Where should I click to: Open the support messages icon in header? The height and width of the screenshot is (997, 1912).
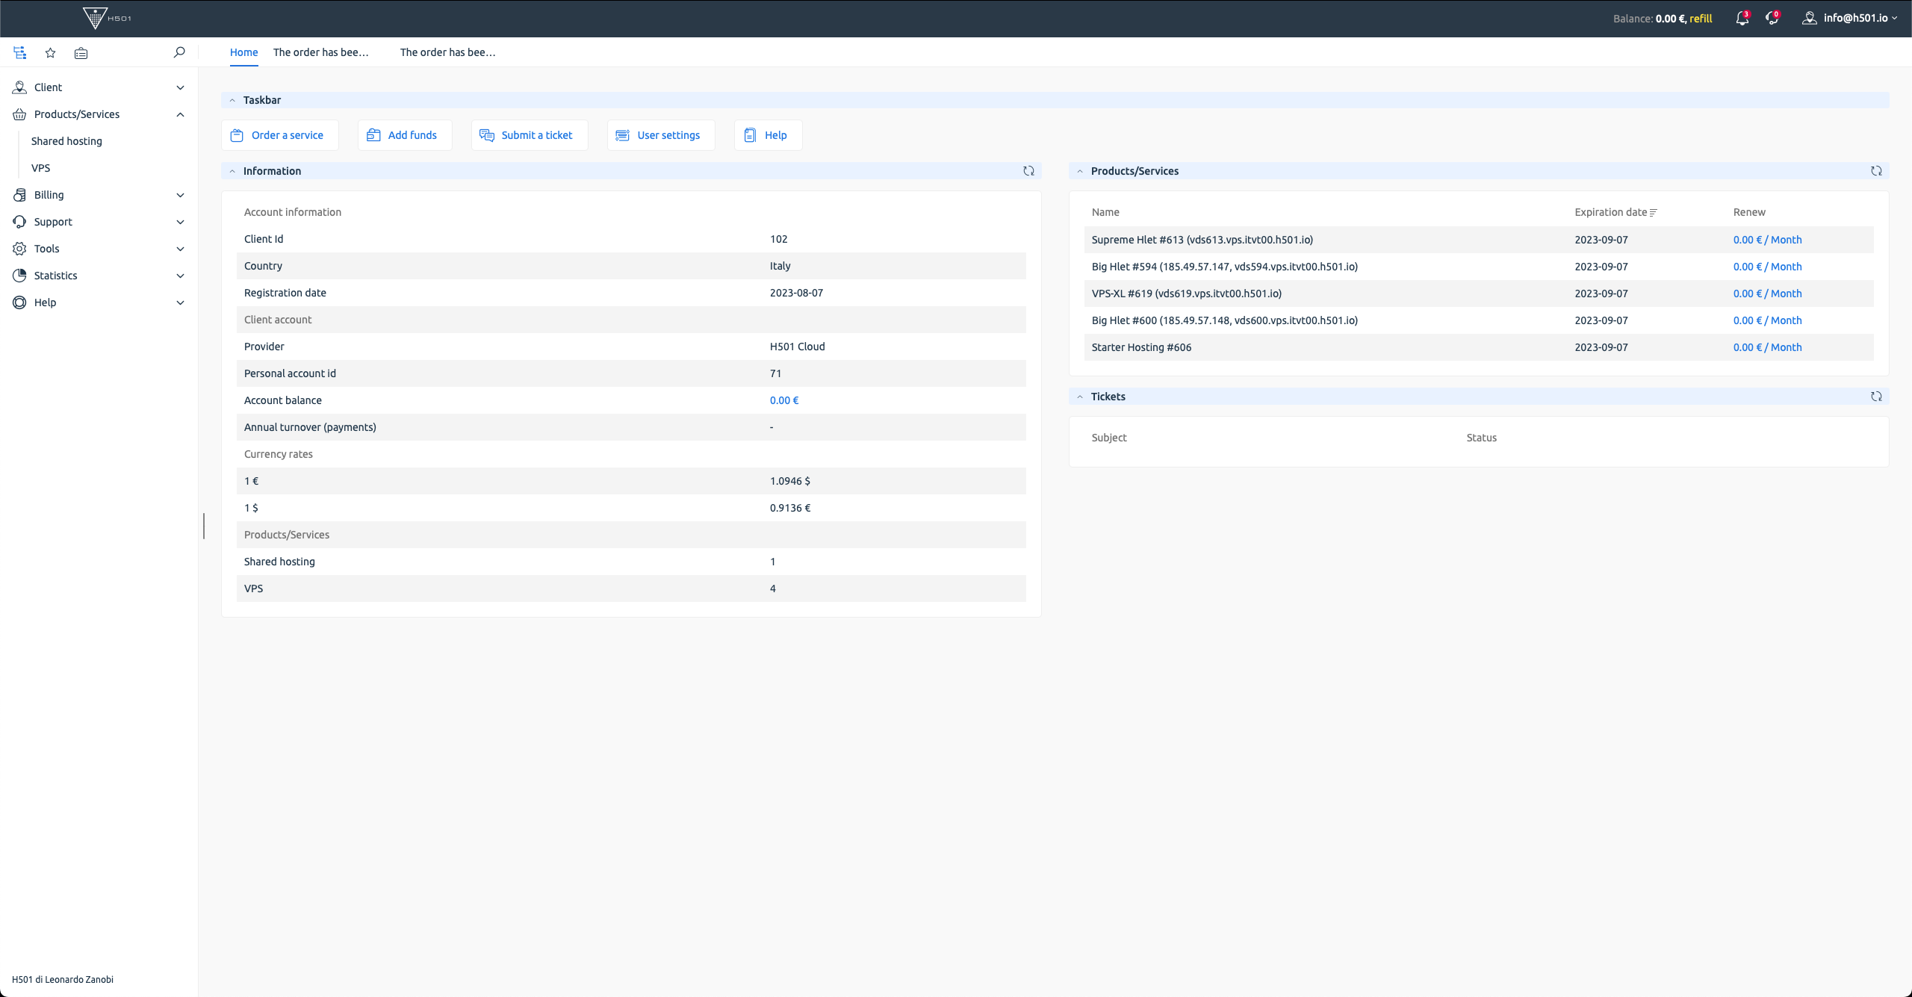1772,19
